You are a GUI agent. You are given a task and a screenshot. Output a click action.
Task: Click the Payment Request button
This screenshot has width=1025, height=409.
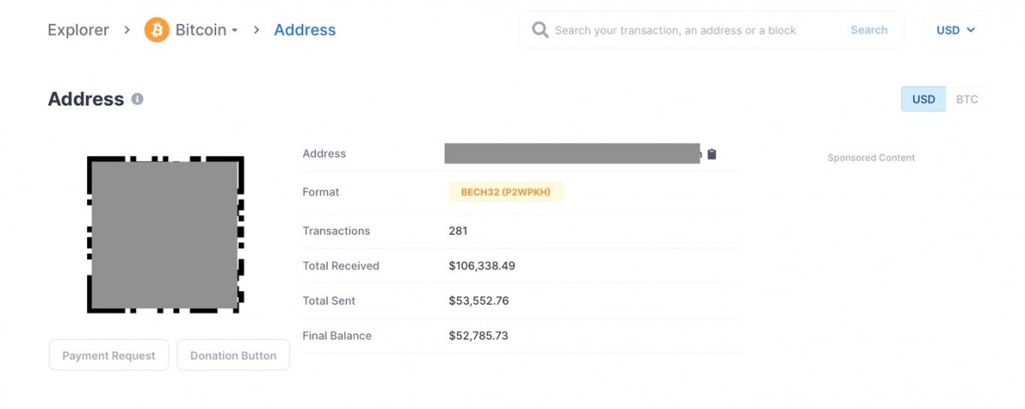(x=108, y=355)
